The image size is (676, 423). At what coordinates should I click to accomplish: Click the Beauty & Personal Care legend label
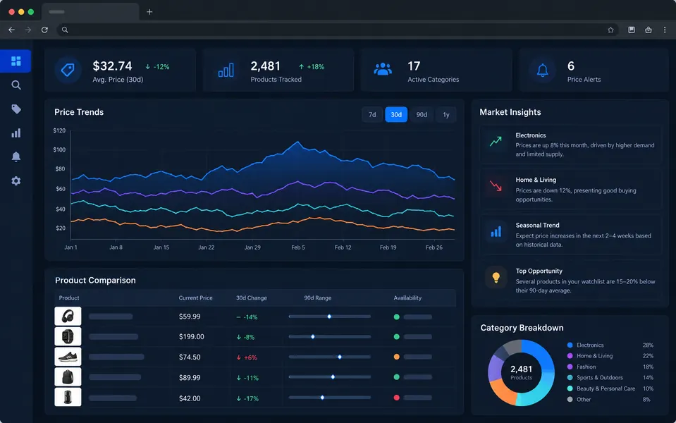tap(606, 388)
